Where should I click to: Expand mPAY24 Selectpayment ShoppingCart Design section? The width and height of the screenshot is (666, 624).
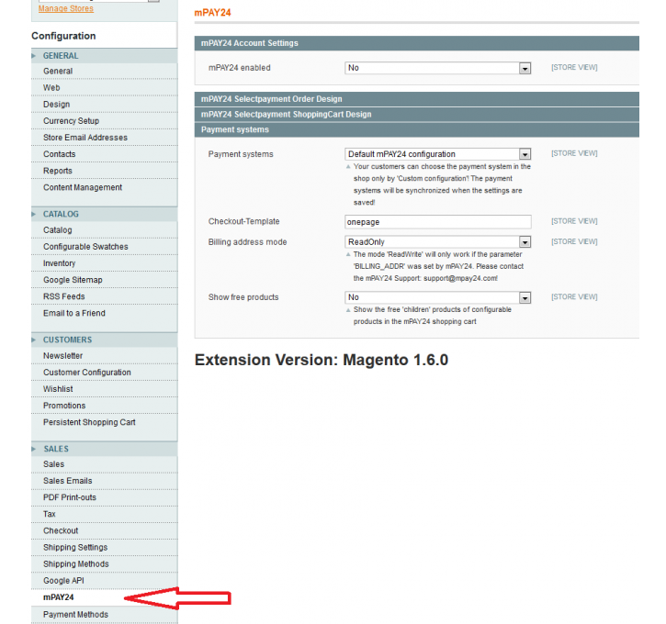417,115
